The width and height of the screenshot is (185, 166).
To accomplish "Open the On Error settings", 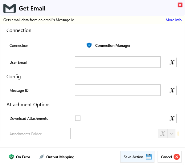I will click(19, 157).
